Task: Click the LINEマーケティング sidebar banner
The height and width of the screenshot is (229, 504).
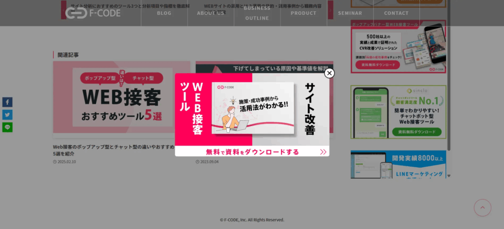Action: click(398, 164)
